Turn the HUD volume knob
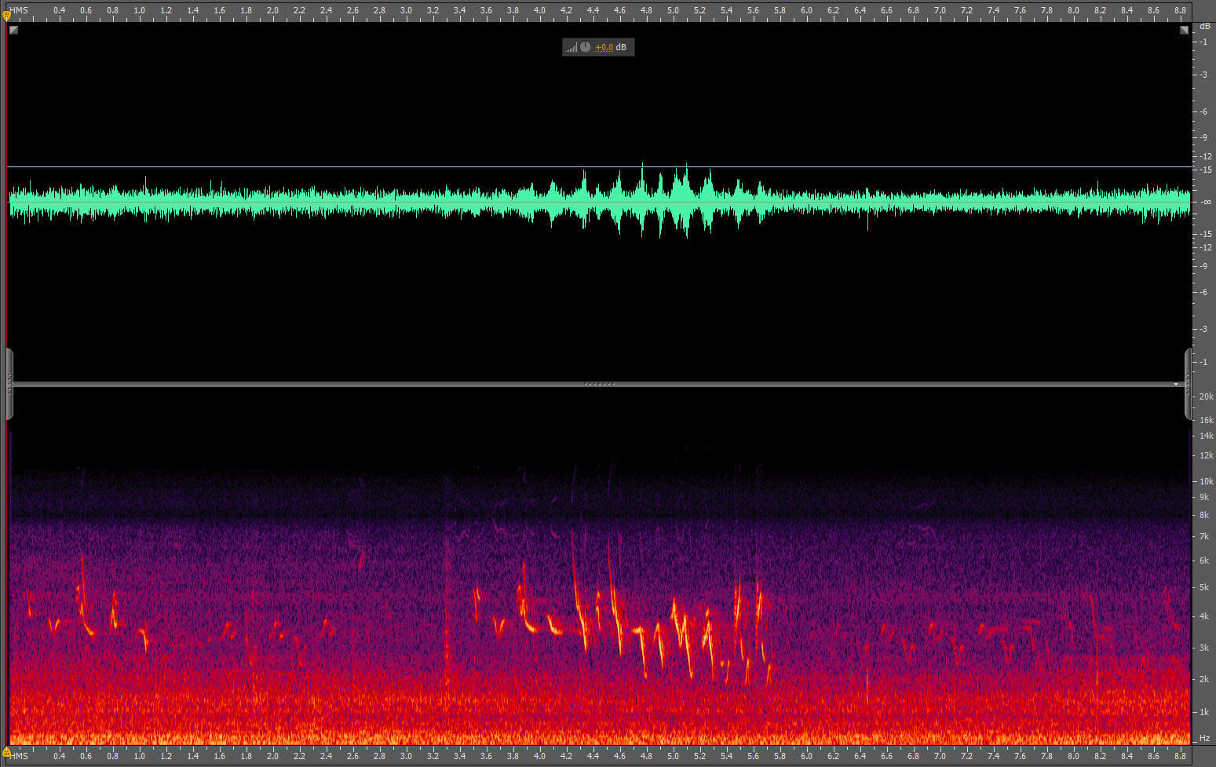Screen dimensions: 1216x767 [585, 47]
